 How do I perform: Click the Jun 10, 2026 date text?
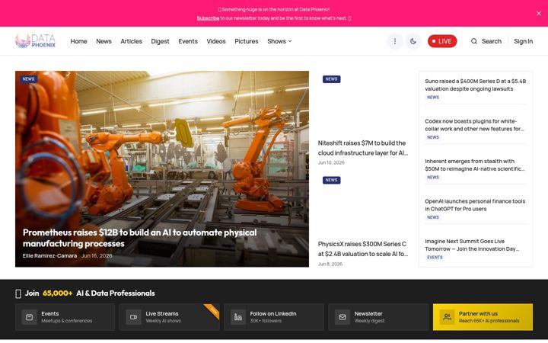click(331, 163)
